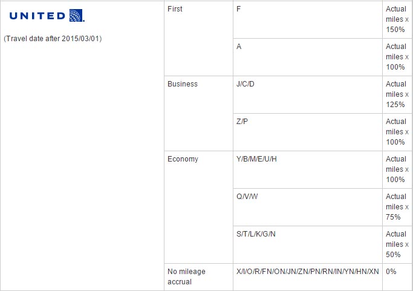Viewport: 413px width, 291px height.
Task: Click booking class A cell
Action: coord(308,57)
